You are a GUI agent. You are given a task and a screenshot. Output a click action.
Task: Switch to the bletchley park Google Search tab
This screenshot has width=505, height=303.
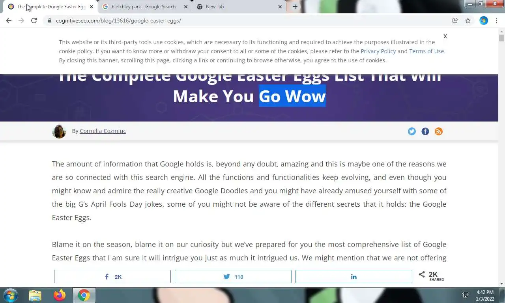tap(144, 7)
